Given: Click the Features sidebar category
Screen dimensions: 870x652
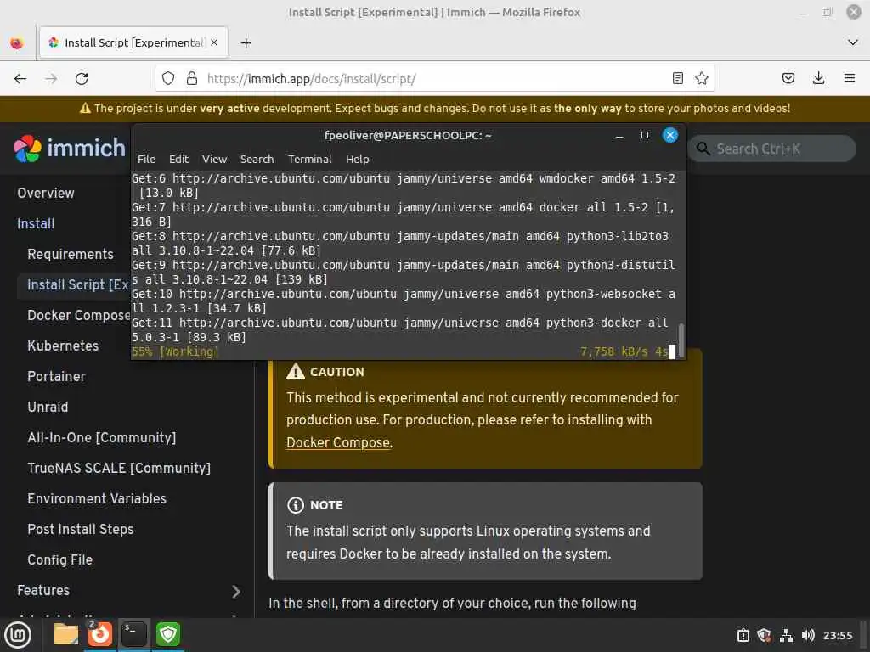Looking at the screenshot, I should pyautogui.click(x=43, y=591).
